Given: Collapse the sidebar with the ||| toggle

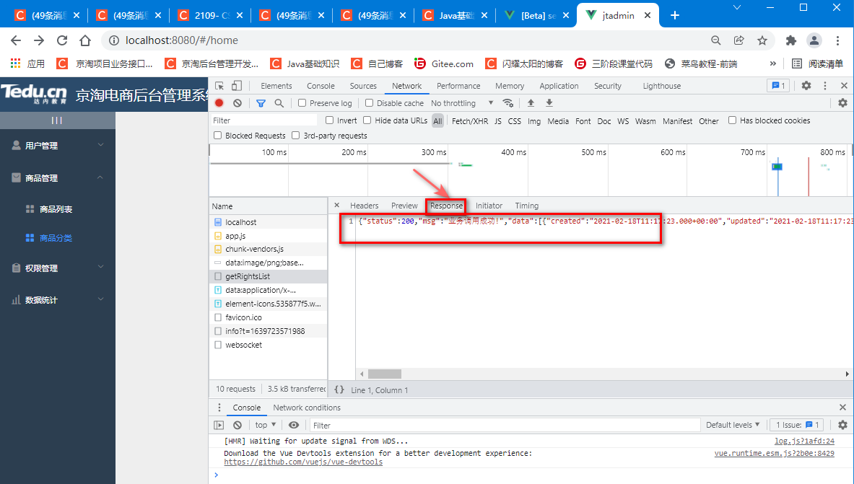Looking at the screenshot, I should (x=56, y=120).
